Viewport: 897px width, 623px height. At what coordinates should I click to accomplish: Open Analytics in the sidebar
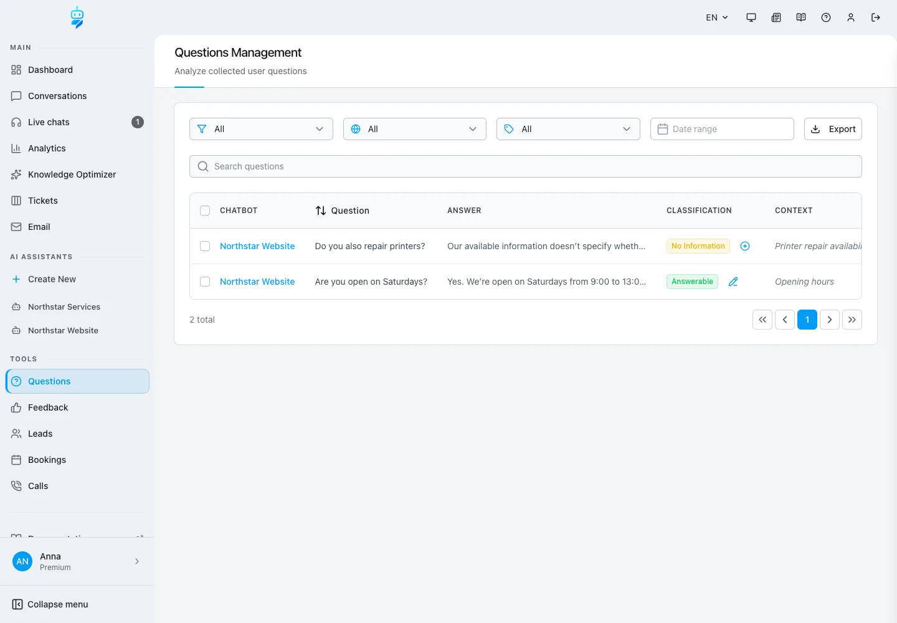point(77,148)
